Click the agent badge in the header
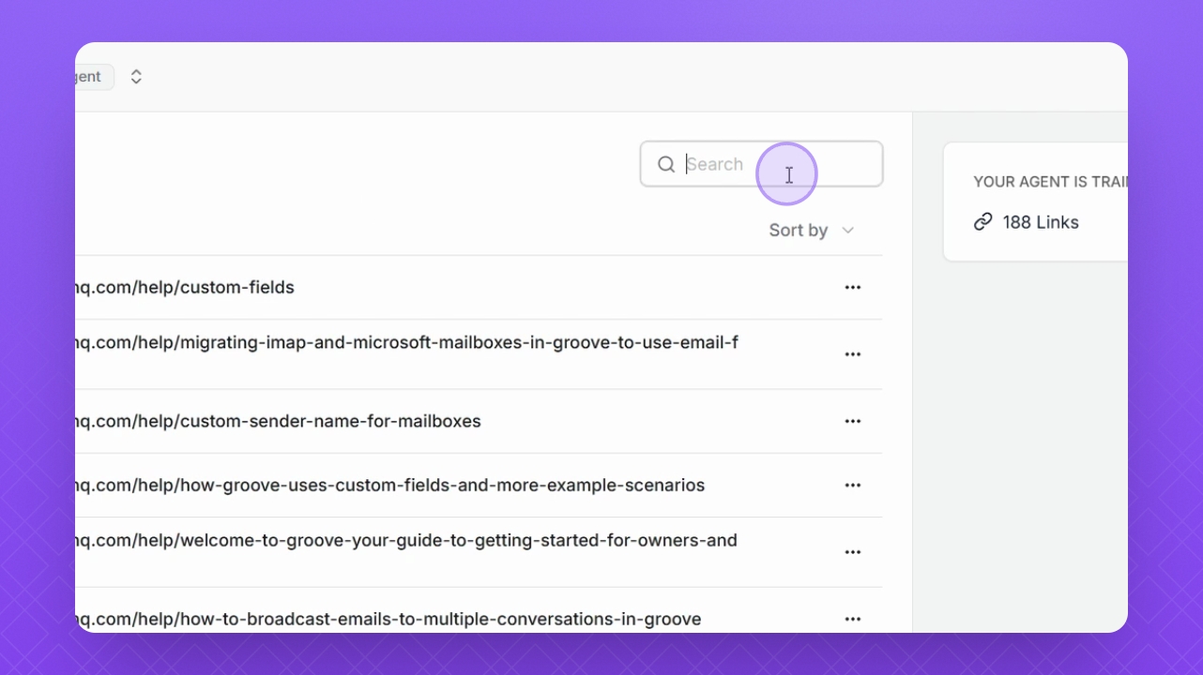The width and height of the screenshot is (1203, 675). point(95,77)
